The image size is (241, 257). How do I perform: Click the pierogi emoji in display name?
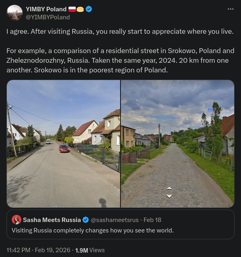point(80,10)
